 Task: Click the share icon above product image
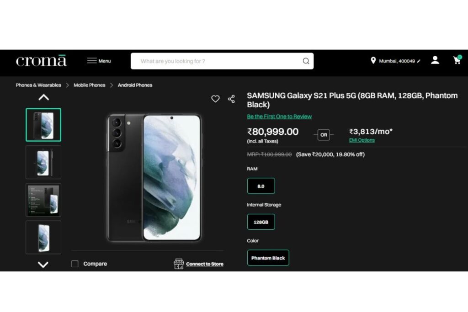tap(231, 99)
